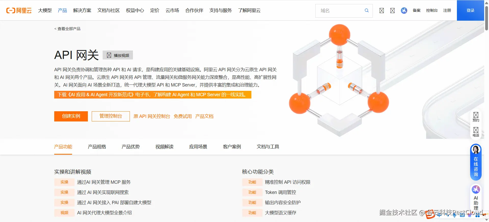The width and height of the screenshot is (489, 222).
Task: Click the 实操和讲解视频 heading
Action: click(73, 172)
